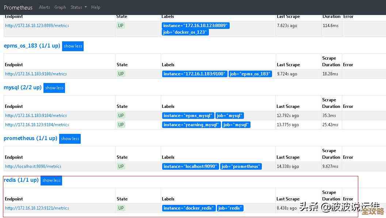Collapse epms_os_183 targets with show less
Viewport: 386px width, 218px height.
[x=73, y=46]
